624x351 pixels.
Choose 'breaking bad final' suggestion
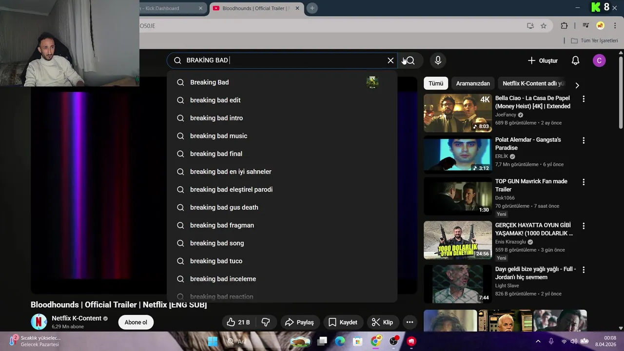coord(282,154)
